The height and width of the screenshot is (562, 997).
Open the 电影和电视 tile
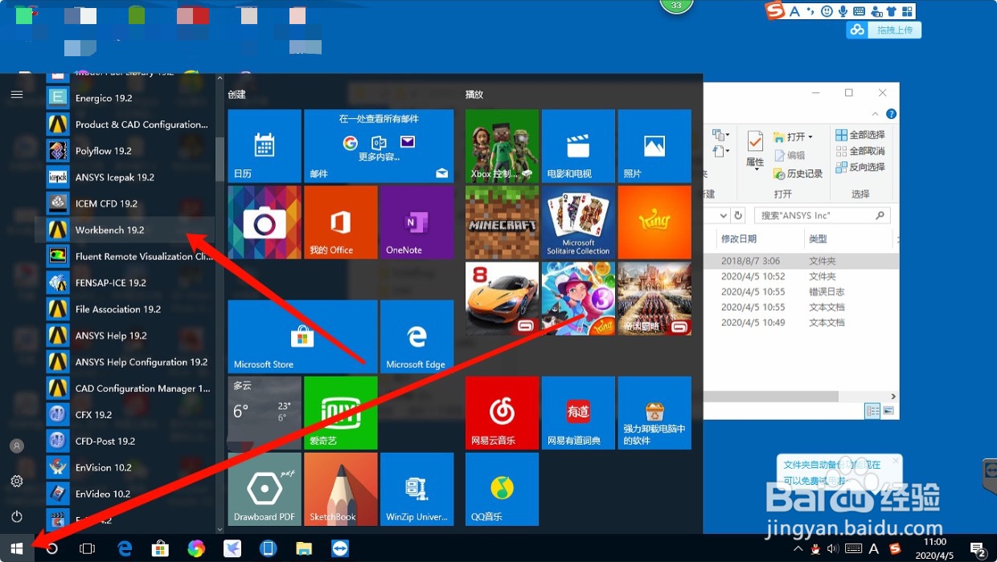578,146
